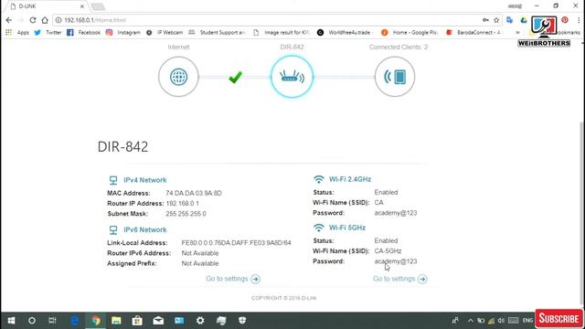Click the Link-Local Address value
The height and width of the screenshot is (329, 585).
tap(236, 243)
